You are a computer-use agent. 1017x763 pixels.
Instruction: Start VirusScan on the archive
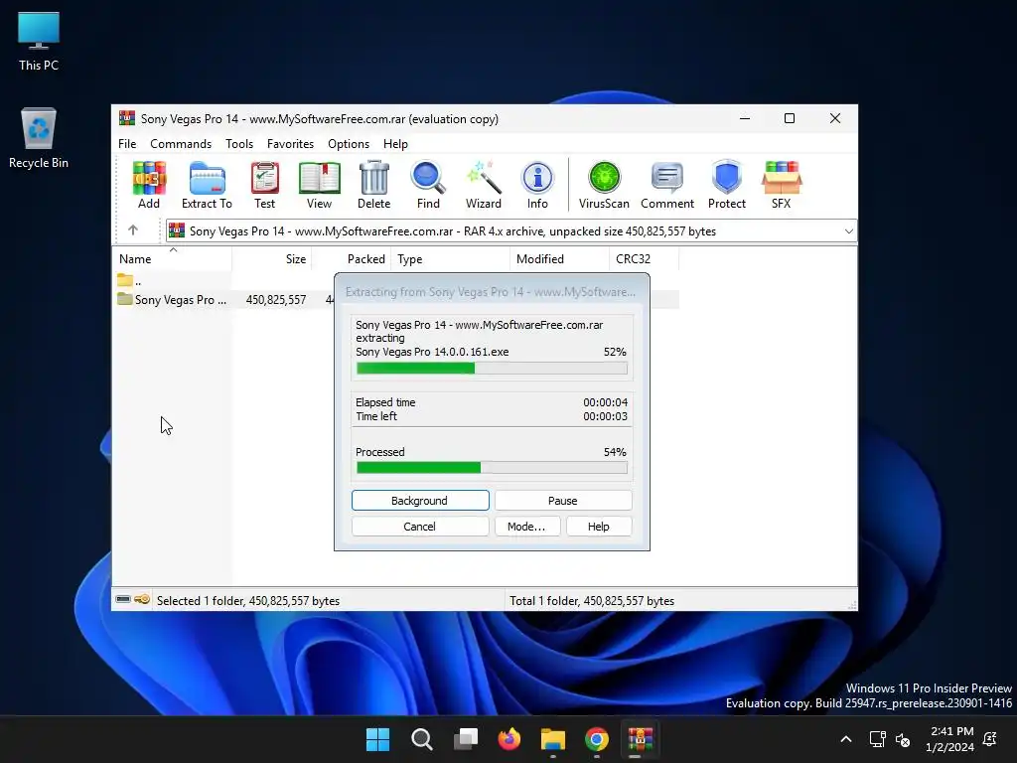click(x=604, y=185)
